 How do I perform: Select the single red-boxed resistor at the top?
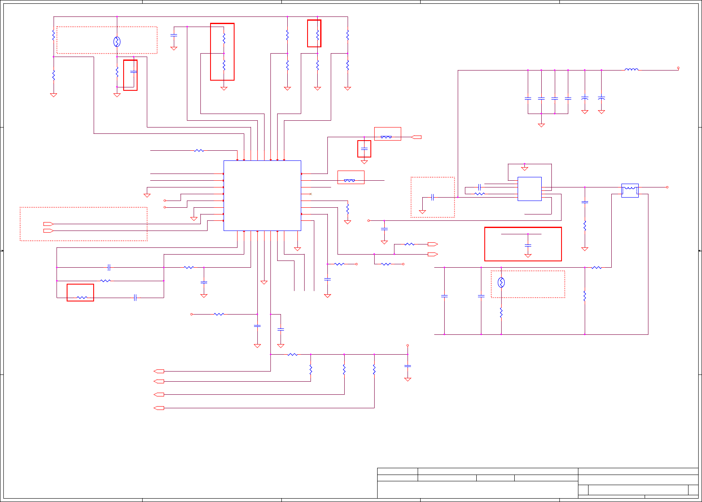pos(314,33)
